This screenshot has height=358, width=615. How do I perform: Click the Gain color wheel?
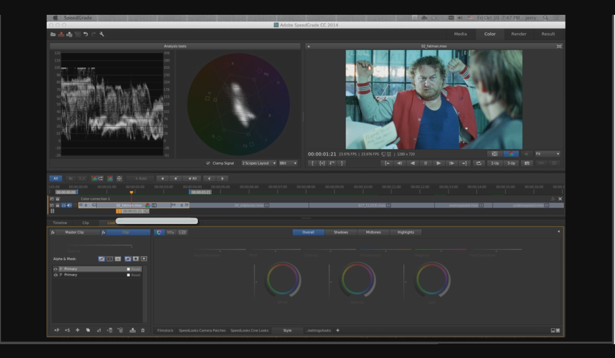433,279
